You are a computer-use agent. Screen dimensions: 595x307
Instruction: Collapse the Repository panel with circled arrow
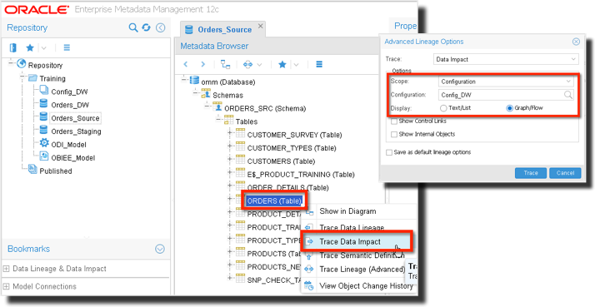click(x=161, y=27)
